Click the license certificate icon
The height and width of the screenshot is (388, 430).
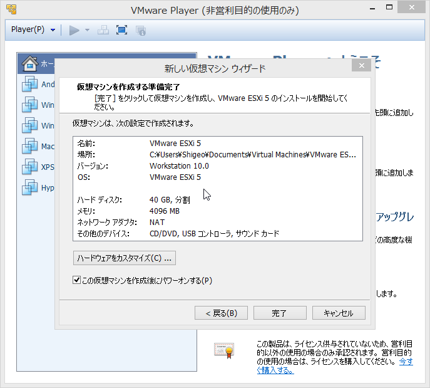(224, 350)
